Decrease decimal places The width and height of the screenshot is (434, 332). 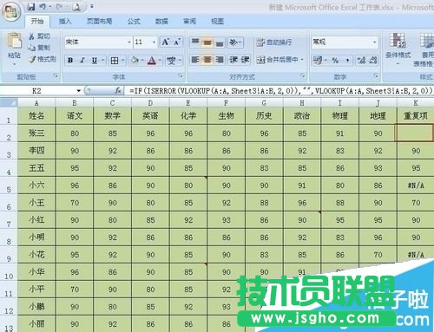373,60
